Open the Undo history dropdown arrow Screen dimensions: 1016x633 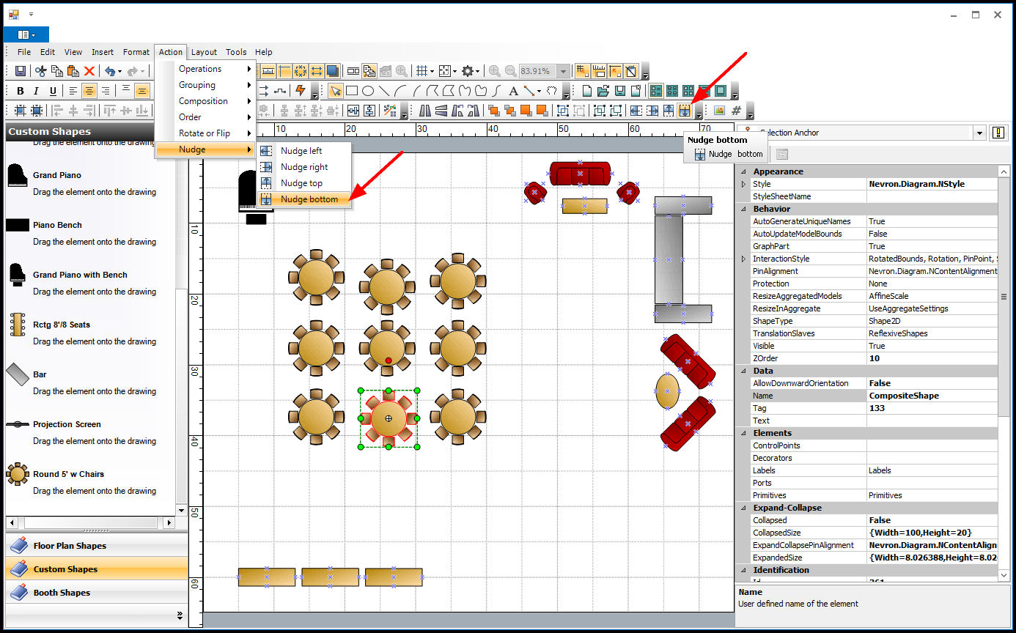pyautogui.click(x=119, y=71)
